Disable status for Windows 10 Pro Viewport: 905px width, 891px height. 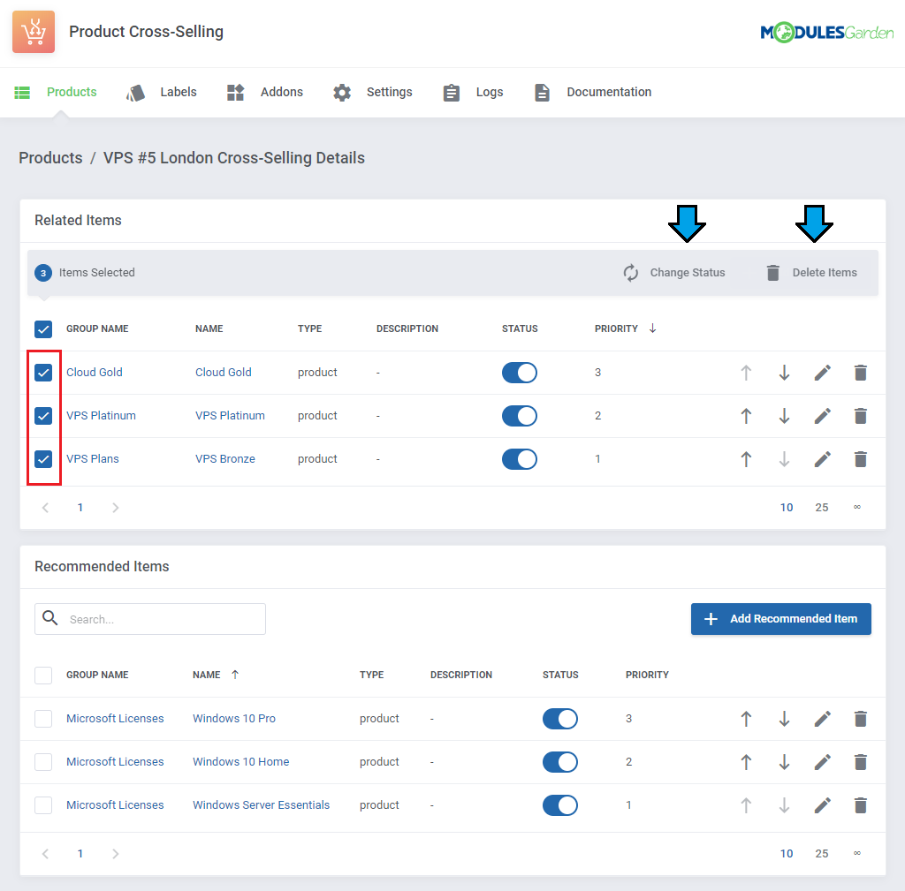click(559, 719)
